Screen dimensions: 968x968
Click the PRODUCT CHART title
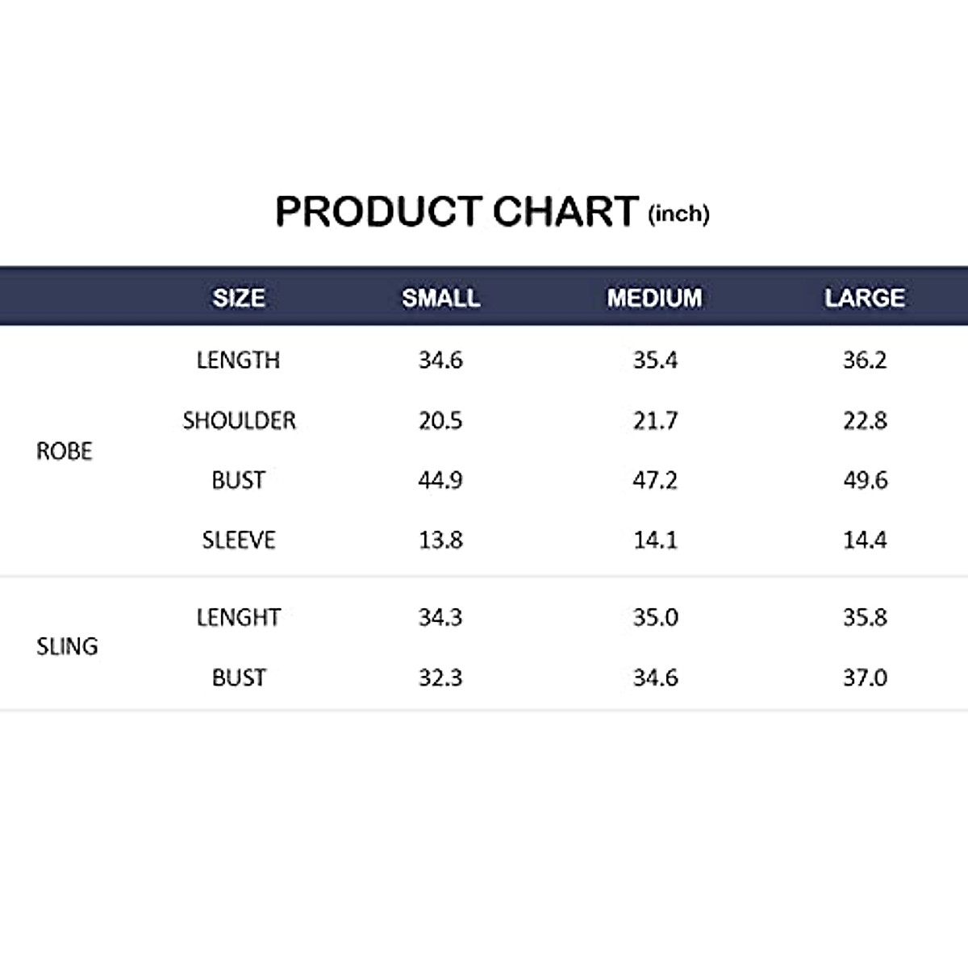point(457,211)
